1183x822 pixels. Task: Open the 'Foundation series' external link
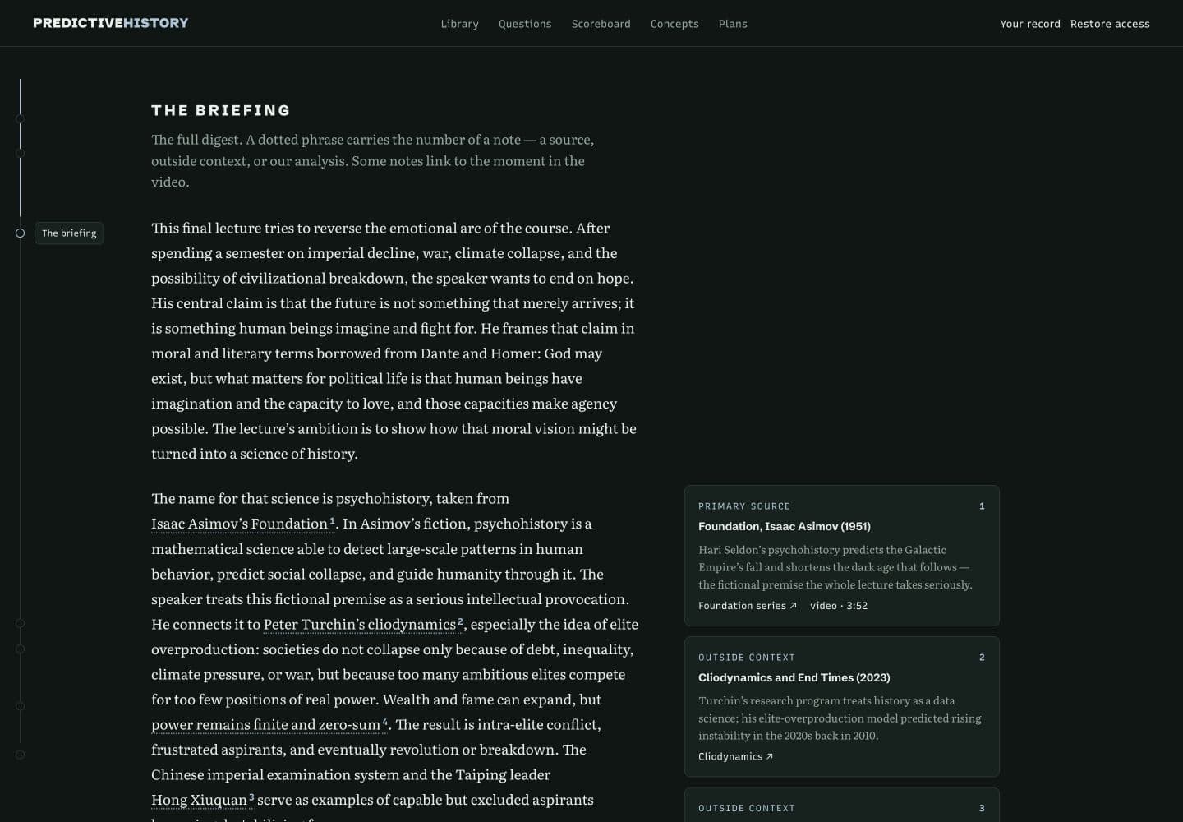click(748, 606)
